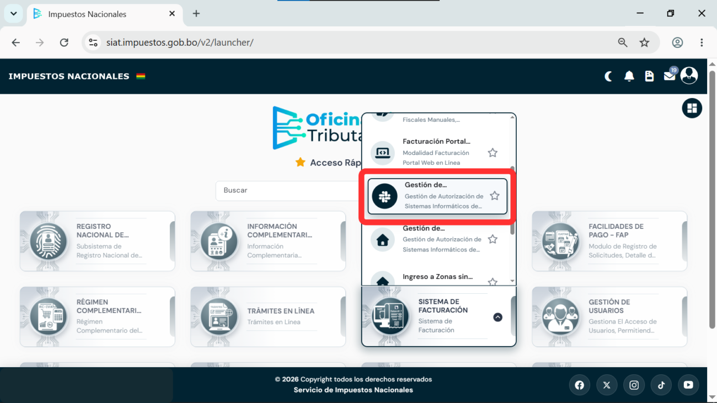Screen dimensions: 717x403
Task: Open the Facilidades de Pago - FAP card
Action: coord(609,241)
